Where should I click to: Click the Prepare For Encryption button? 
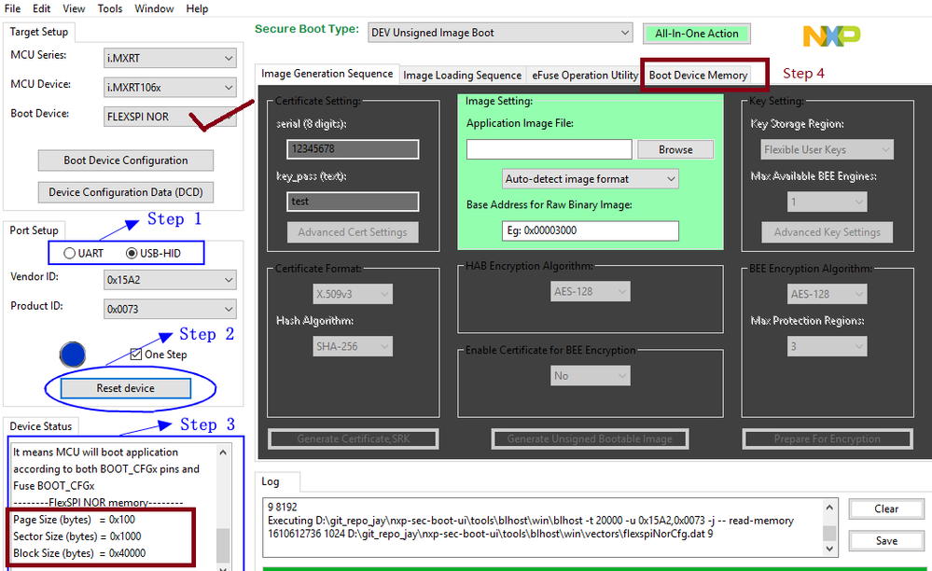[827, 439]
